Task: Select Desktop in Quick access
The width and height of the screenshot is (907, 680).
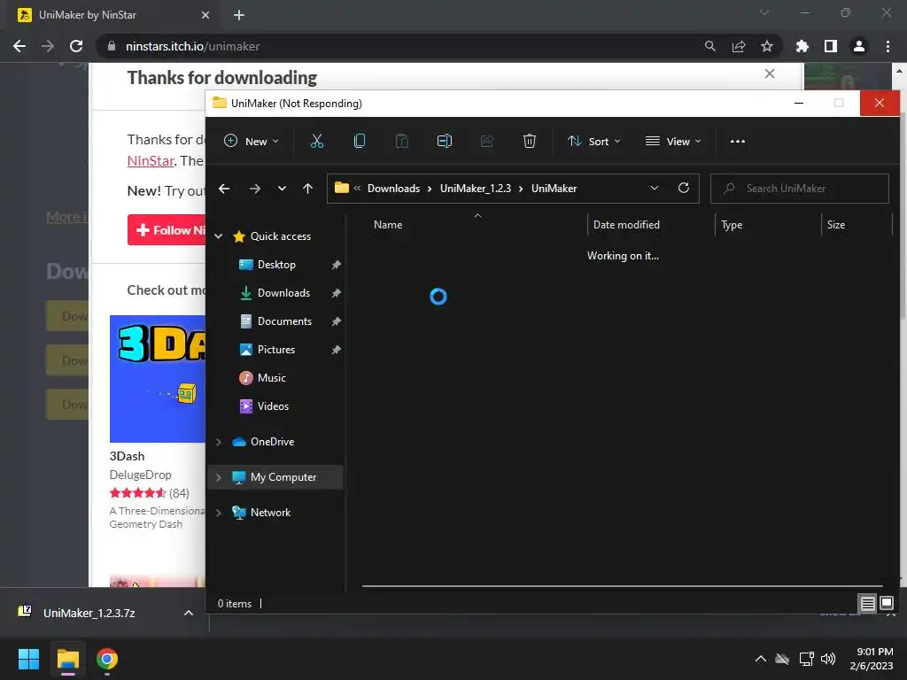Action: (276, 265)
